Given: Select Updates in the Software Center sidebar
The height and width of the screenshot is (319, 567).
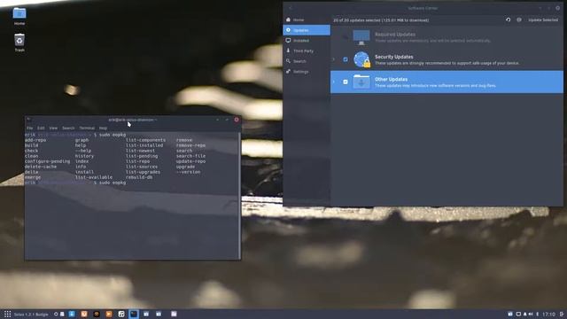Looking at the screenshot, I should click(x=307, y=30).
